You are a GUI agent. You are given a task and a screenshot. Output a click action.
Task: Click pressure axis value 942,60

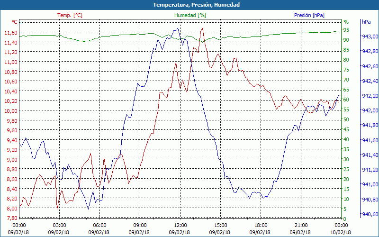click(370, 66)
